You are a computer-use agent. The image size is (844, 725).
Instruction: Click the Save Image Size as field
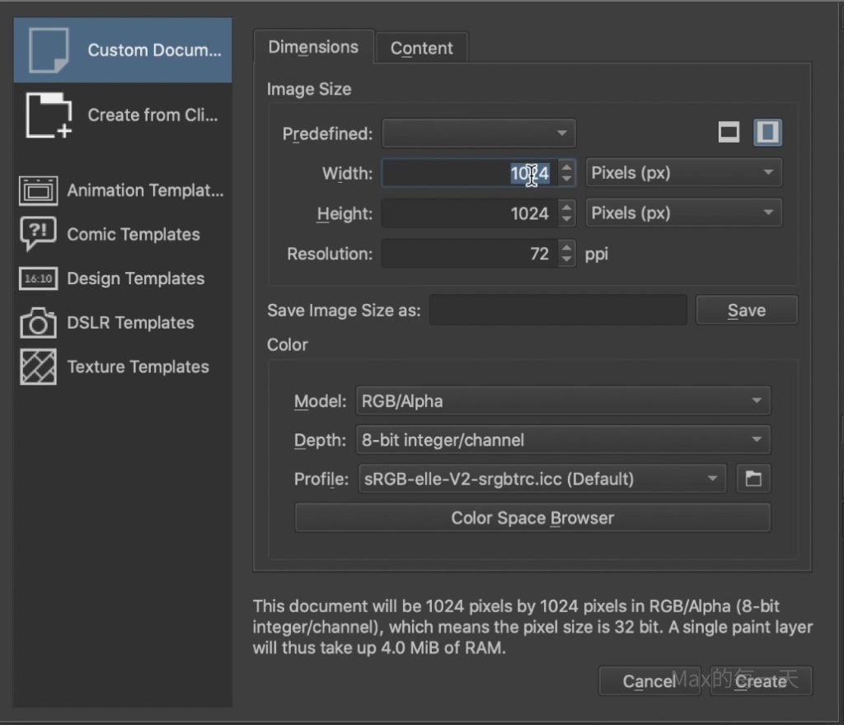coord(558,311)
